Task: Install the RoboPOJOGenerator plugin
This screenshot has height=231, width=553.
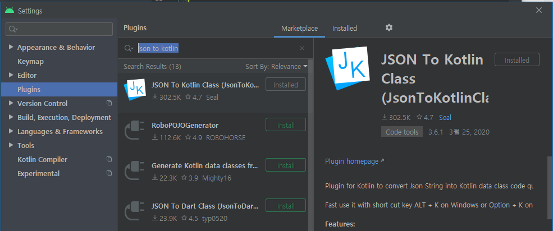Action: click(x=286, y=125)
